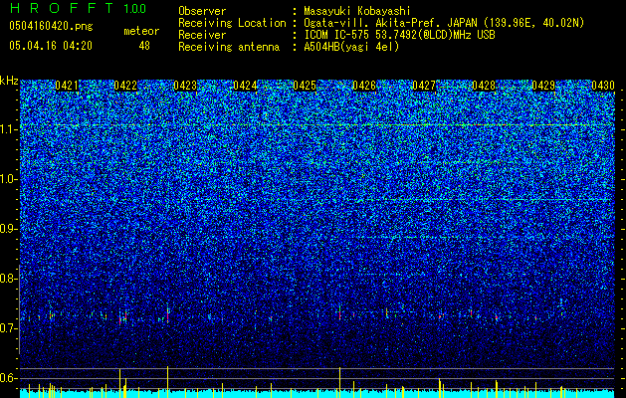The width and height of the screenshot is (626, 398).
Task: Click the 1.1 kHz axis label
Action: click(x=8, y=130)
